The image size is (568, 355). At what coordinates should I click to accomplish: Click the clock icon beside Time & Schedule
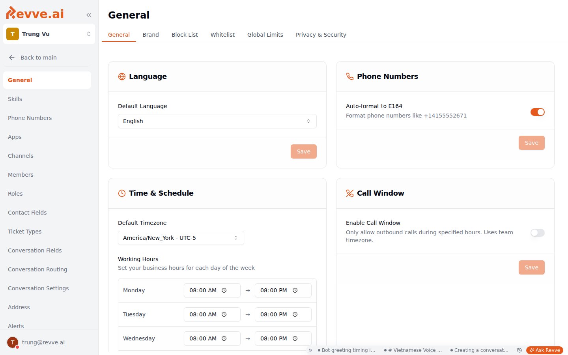122,193
